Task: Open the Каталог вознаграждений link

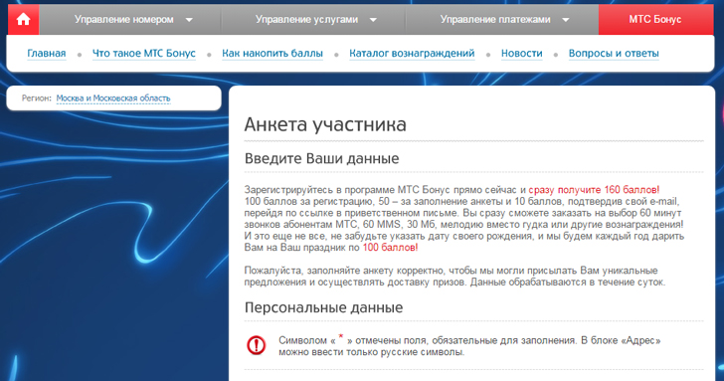Action: tap(412, 53)
